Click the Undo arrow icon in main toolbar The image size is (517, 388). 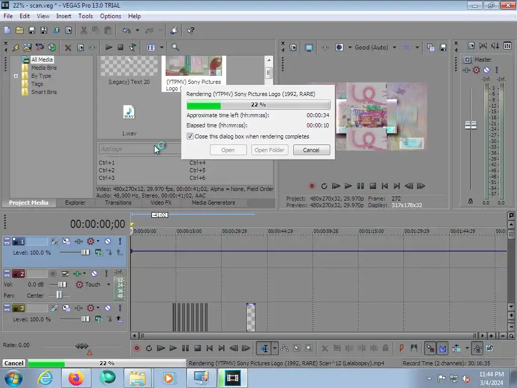(x=127, y=30)
